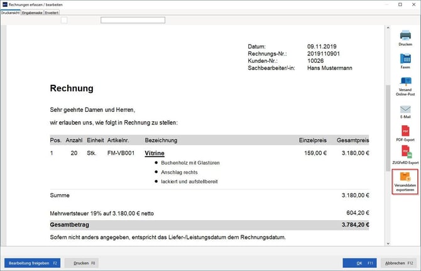Click total amount 3.784,20 €
Screen dimensions: 421x271
click(356, 225)
